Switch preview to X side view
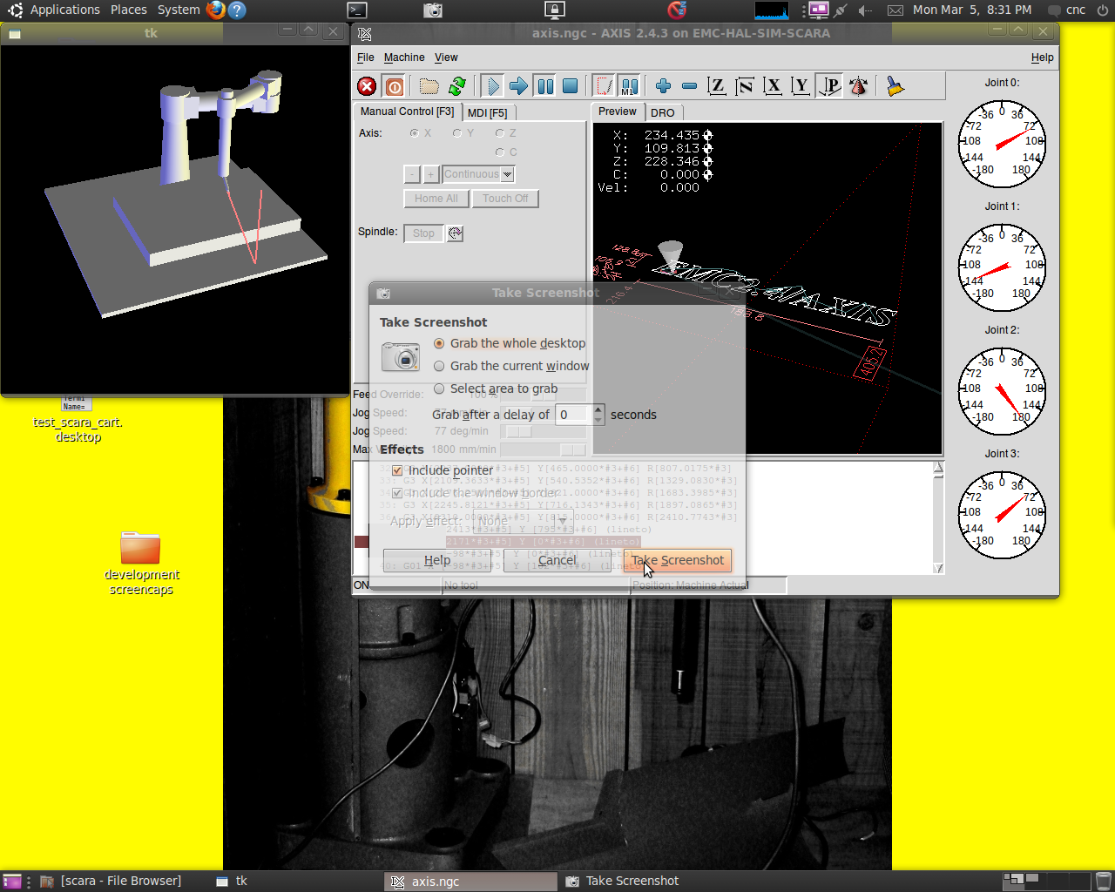Screen dimensions: 1115x892 [773, 86]
